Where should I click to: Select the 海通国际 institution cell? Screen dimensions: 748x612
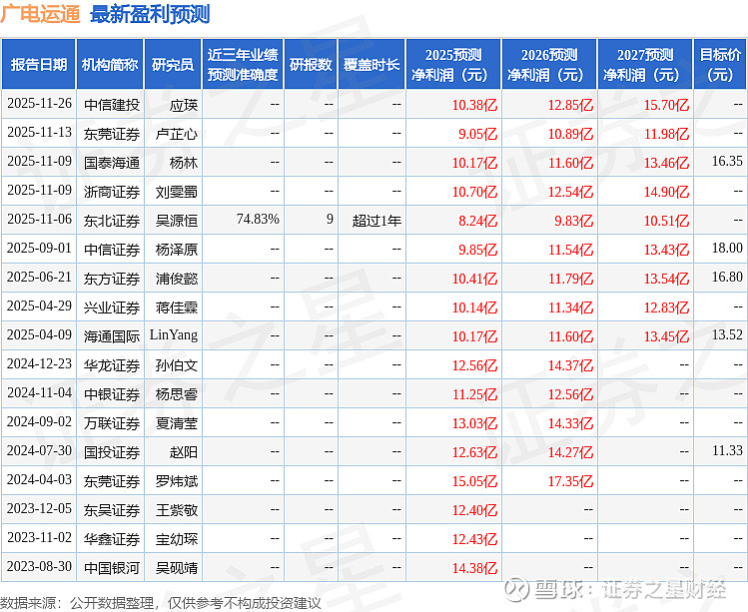click(112, 336)
